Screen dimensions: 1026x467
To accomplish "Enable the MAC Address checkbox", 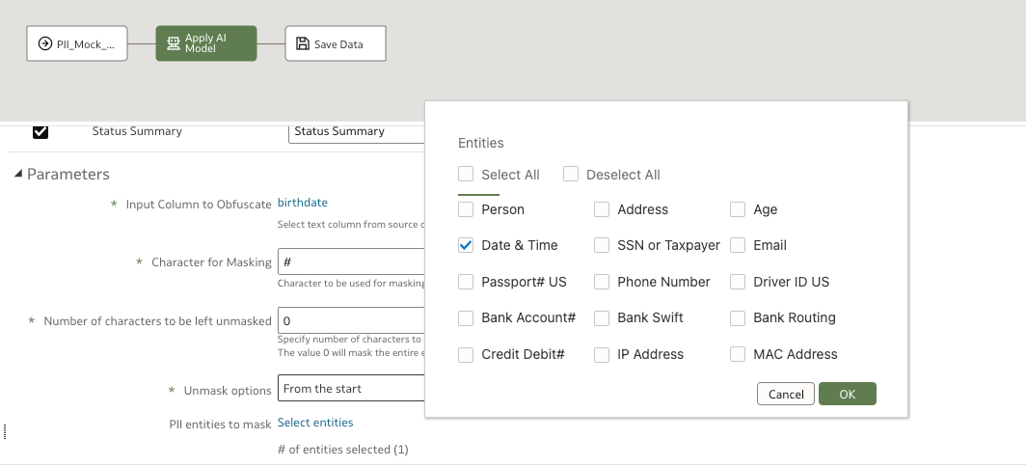I will (738, 354).
